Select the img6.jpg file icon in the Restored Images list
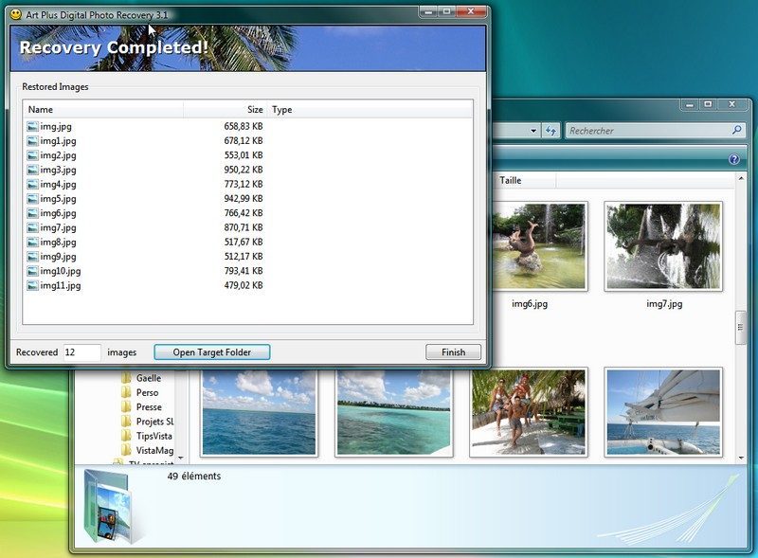Screen dimensions: 758x558 point(33,213)
